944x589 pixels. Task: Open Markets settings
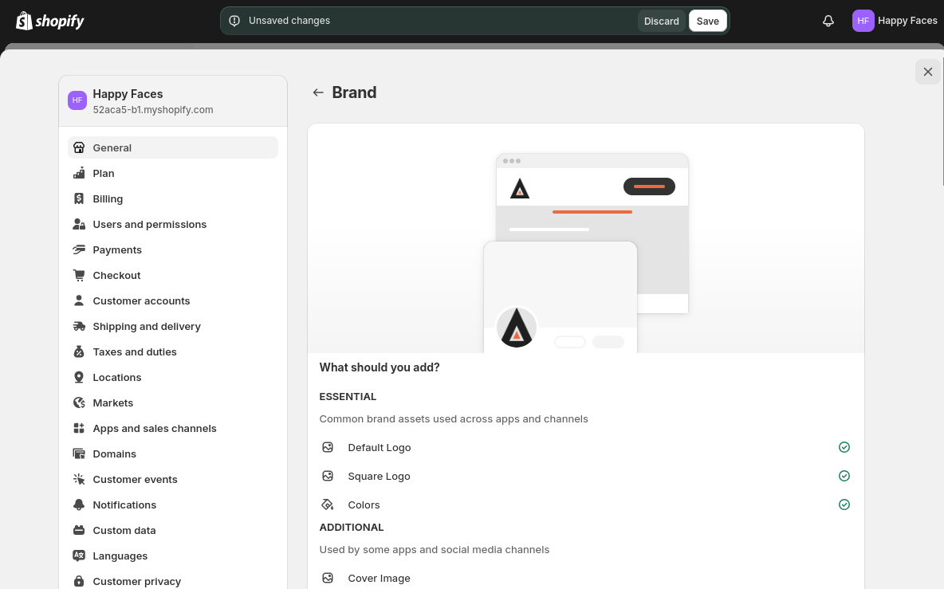tap(173, 403)
